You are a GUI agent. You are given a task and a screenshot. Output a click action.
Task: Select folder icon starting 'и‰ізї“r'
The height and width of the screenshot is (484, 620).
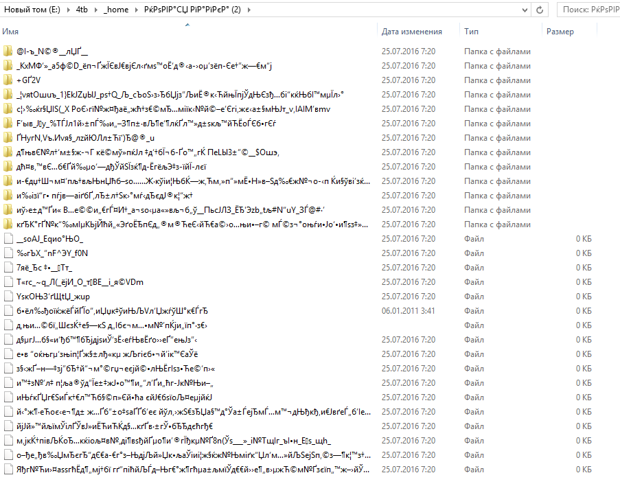(x=8, y=196)
